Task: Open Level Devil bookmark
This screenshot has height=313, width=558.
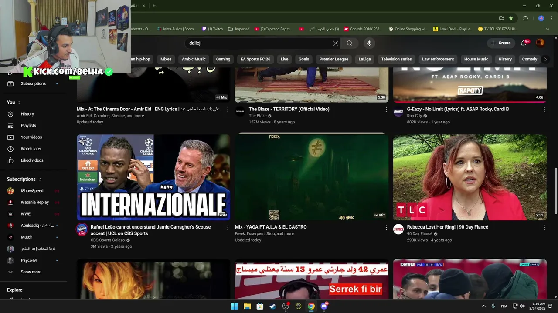Action: point(453,29)
